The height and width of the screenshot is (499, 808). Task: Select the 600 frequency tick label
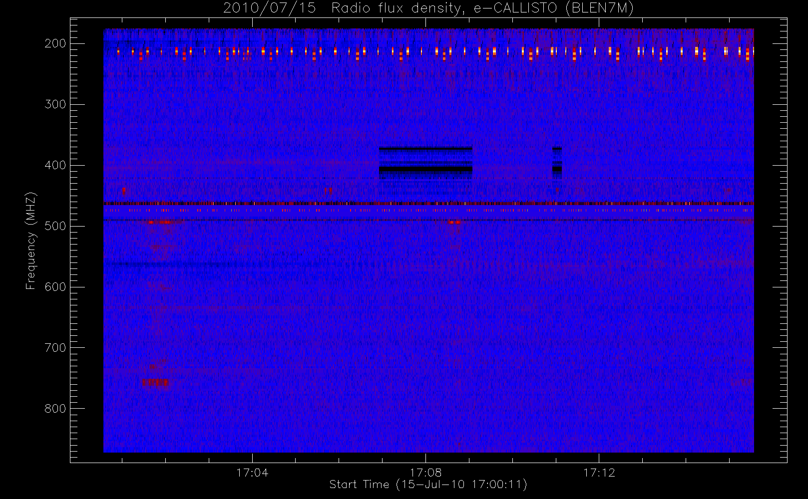pos(55,287)
